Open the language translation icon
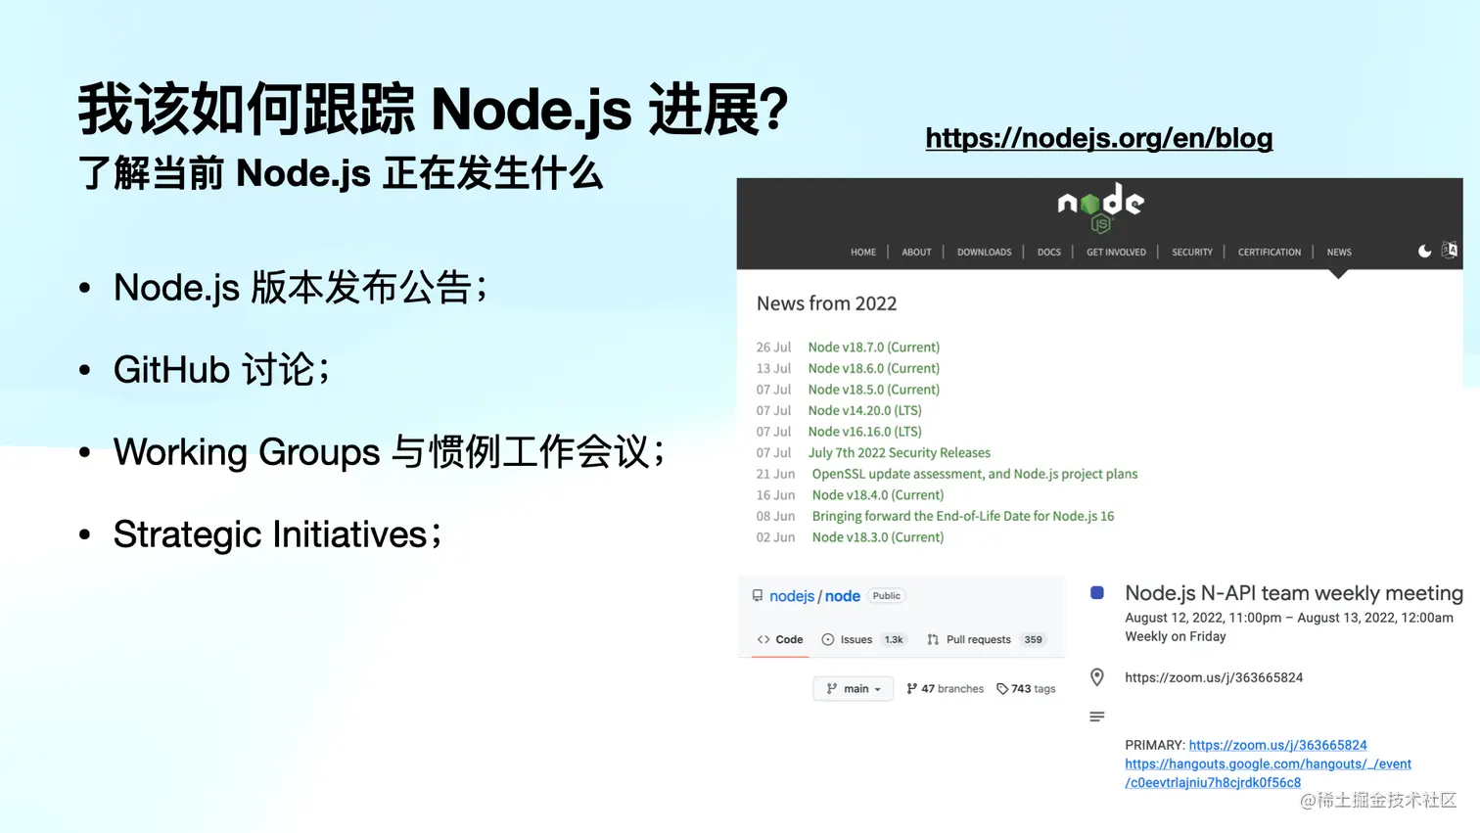 click(x=1450, y=251)
